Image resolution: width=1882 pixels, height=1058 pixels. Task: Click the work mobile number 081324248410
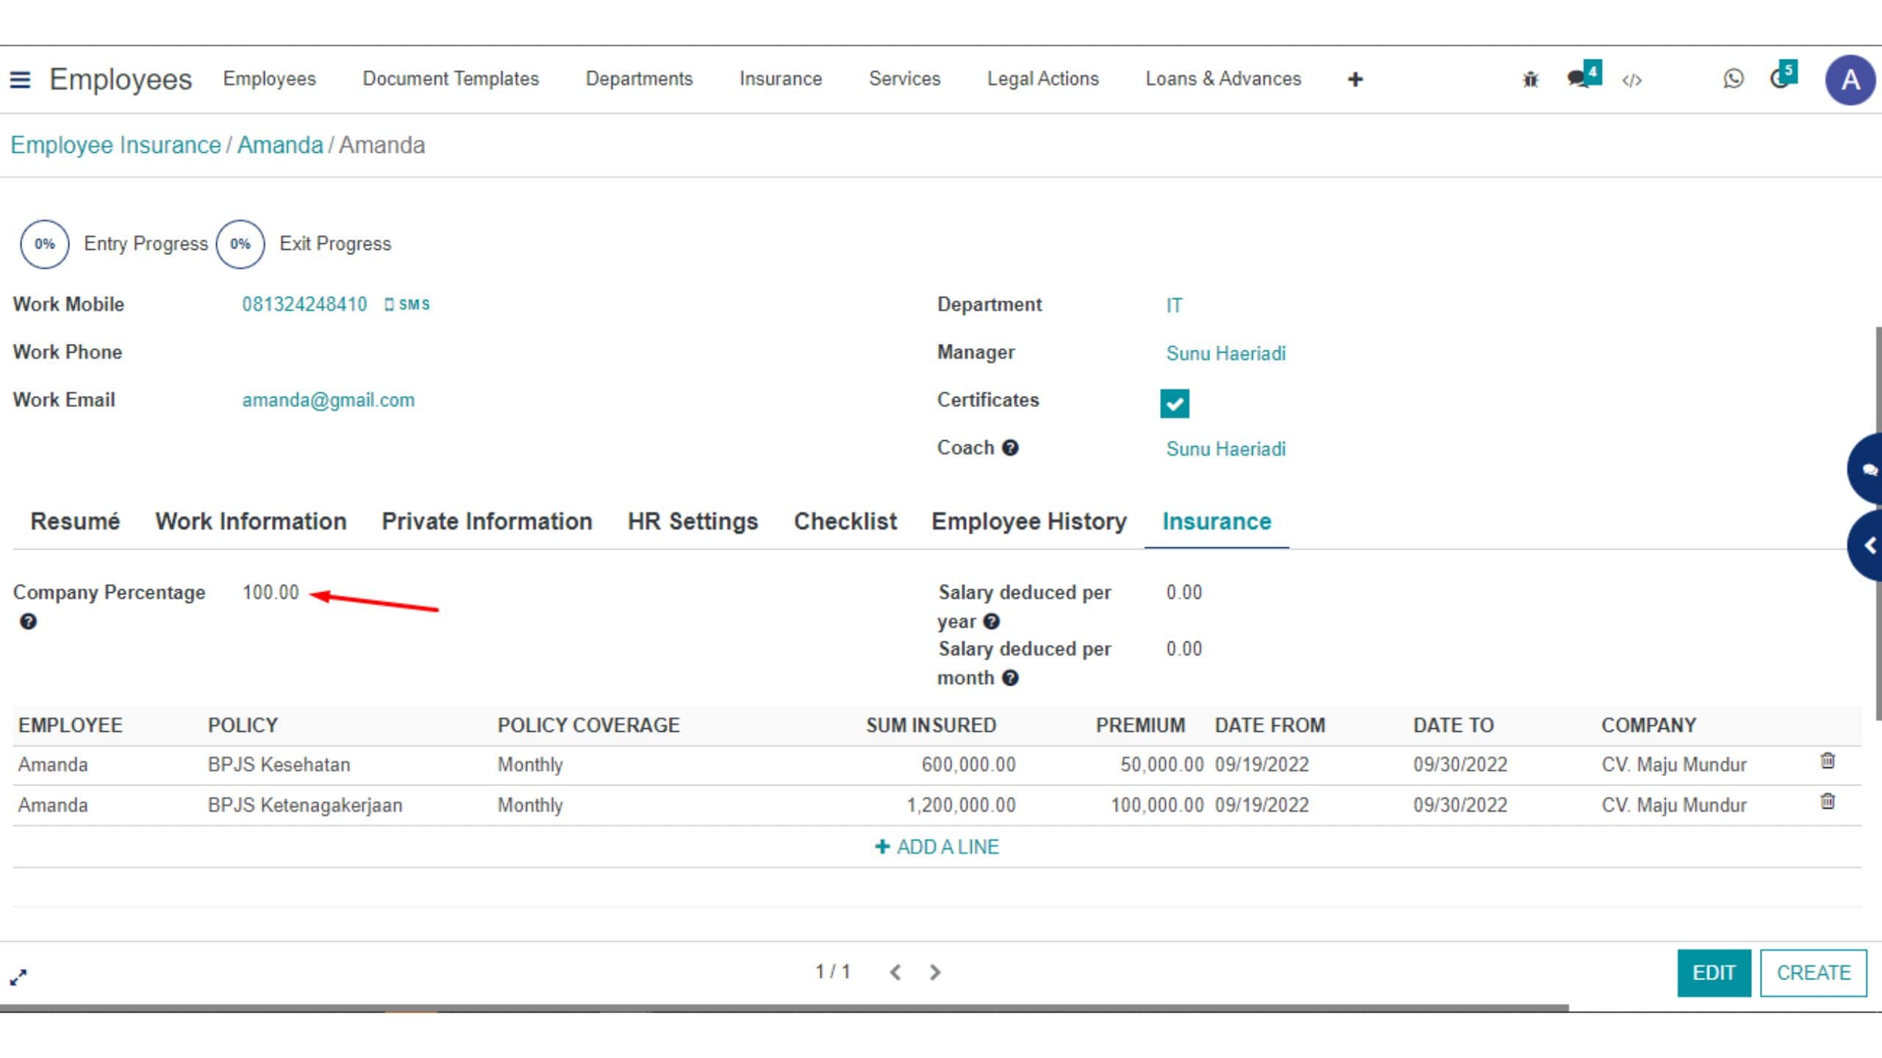[304, 304]
